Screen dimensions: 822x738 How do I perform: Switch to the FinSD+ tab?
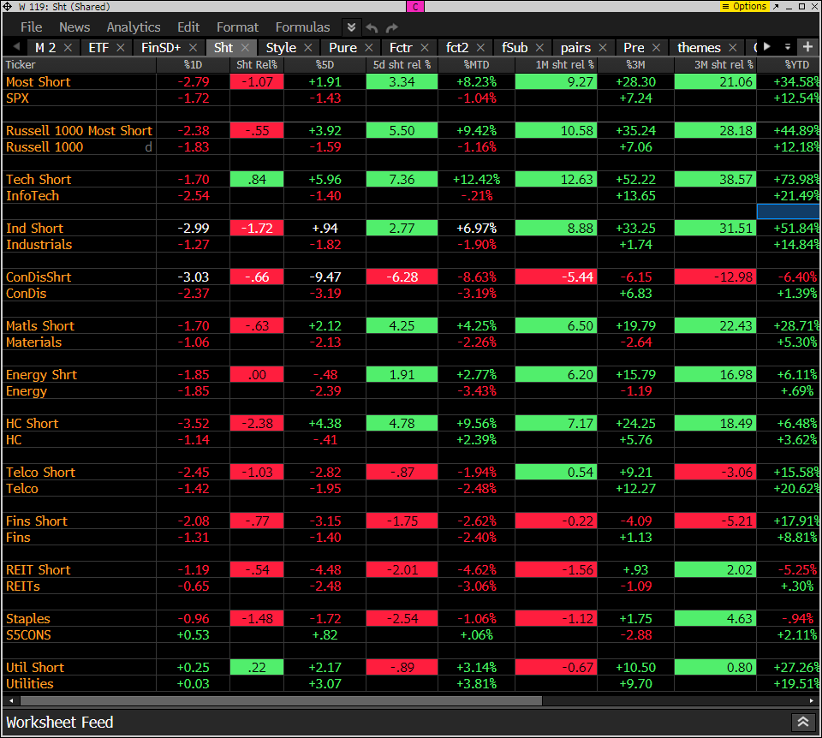point(161,48)
